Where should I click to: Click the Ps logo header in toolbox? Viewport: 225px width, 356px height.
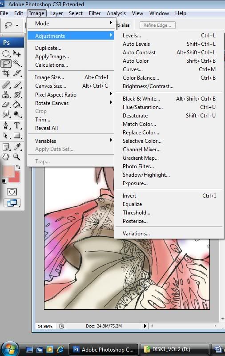12,43
